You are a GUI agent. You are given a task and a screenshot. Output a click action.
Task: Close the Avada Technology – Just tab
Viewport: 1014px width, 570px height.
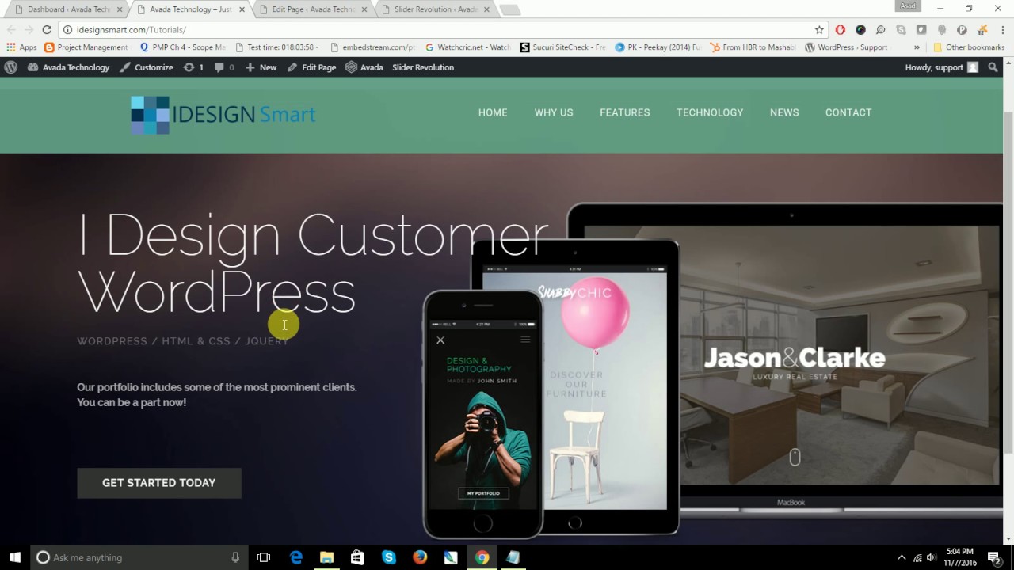pos(242,9)
